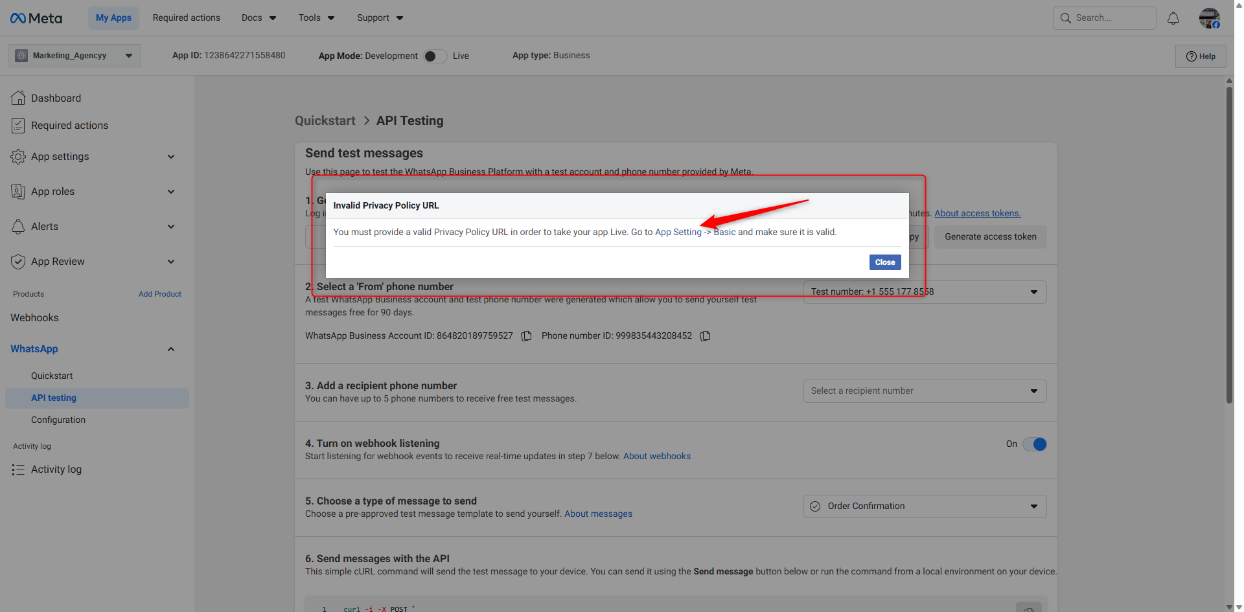Click the page vertical scrollbar
The width and height of the screenshot is (1244, 612).
pyautogui.click(x=1229, y=245)
